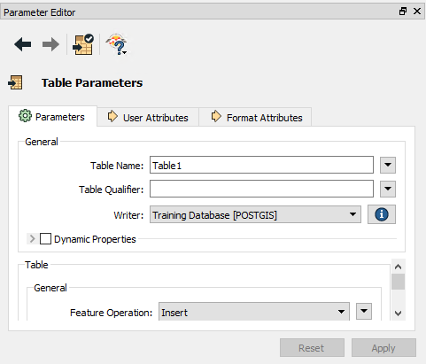This screenshot has width=426, height=364.
Task: Open the help question mark icon
Action: click(117, 44)
